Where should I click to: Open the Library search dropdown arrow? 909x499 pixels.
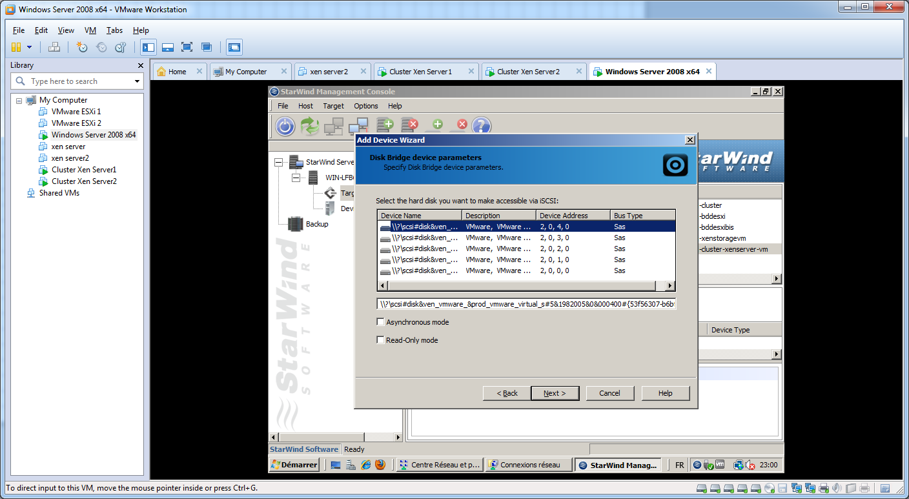tap(137, 81)
